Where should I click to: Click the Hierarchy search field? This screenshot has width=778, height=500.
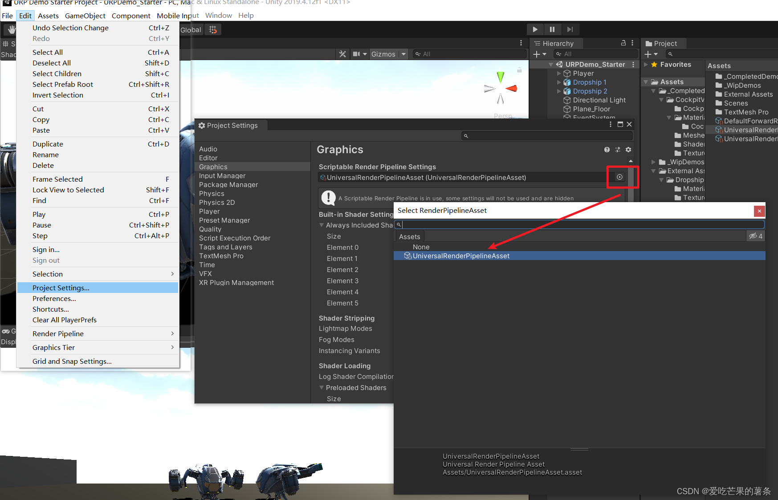point(596,54)
